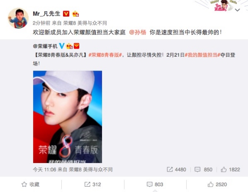Click the crown membership badge beside Mr_凡先生
248x192 pixels.
[76, 14]
